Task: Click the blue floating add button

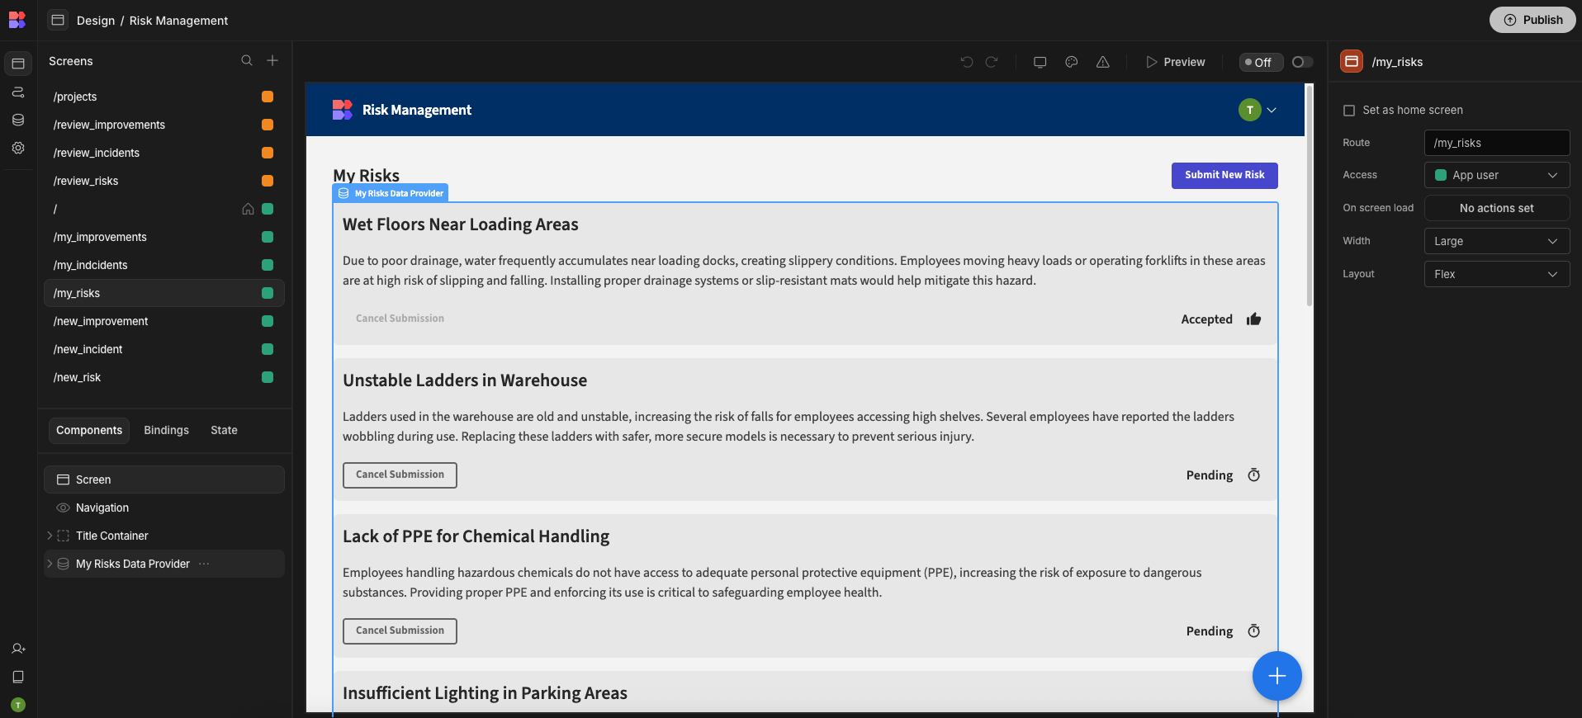Action: (x=1277, y=676)
